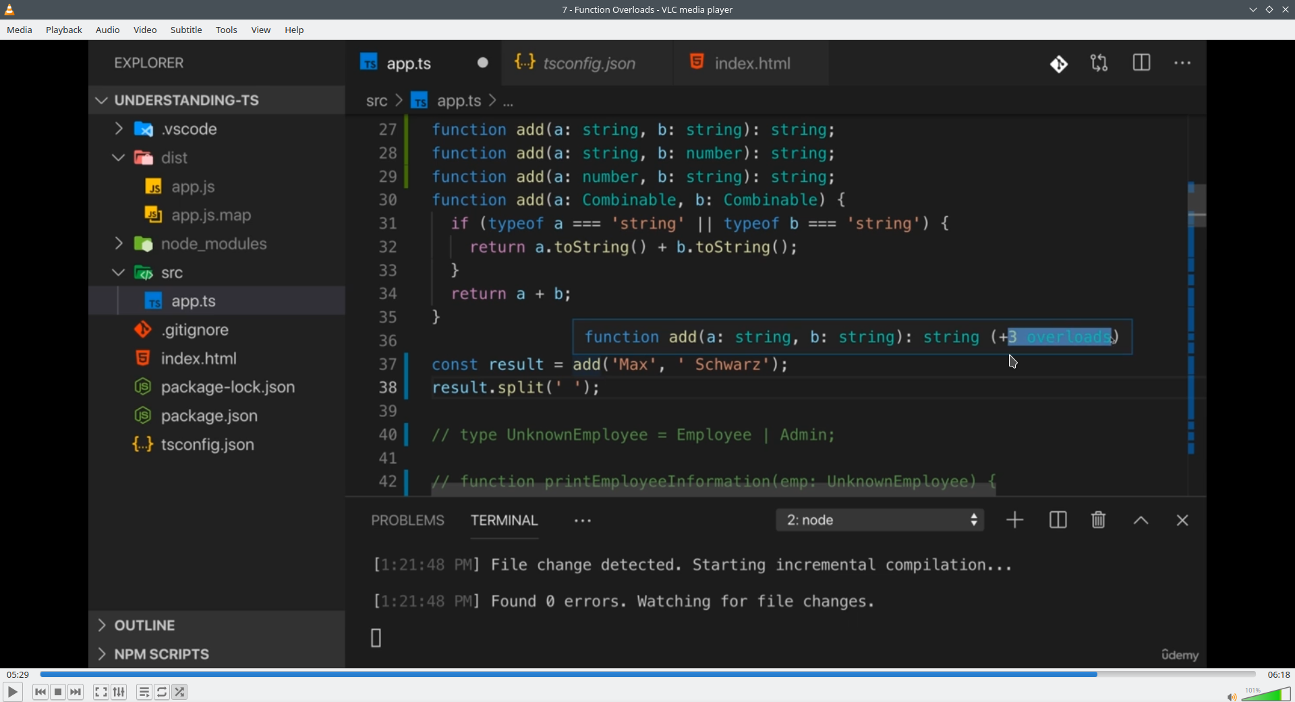Open the View menu
Viewport: 1295px width, 702px height.
[x=261, y=30]
